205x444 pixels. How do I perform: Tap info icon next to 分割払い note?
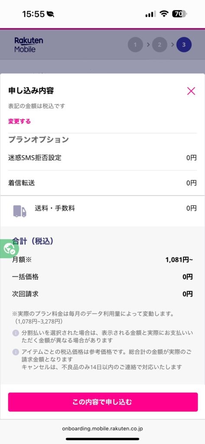pos(16,333)
